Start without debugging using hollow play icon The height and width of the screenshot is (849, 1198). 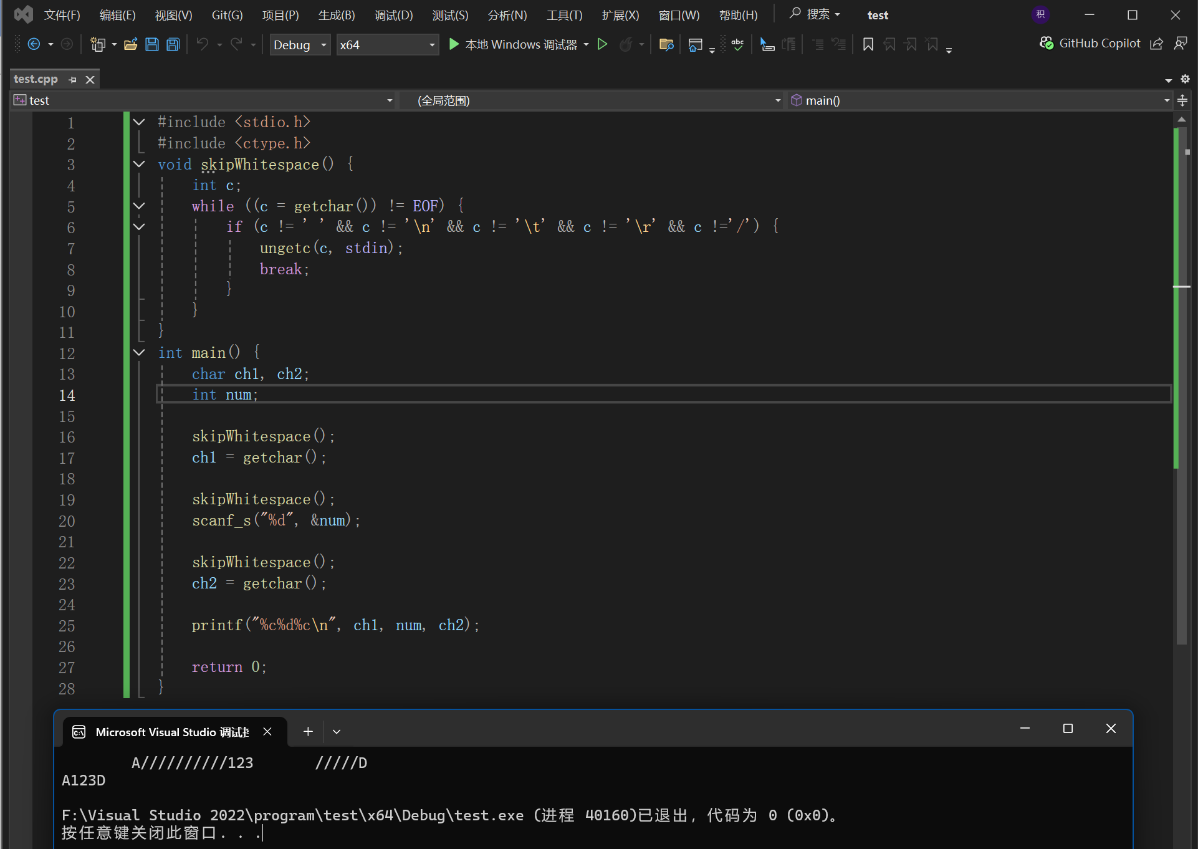[x=602, y=44]
